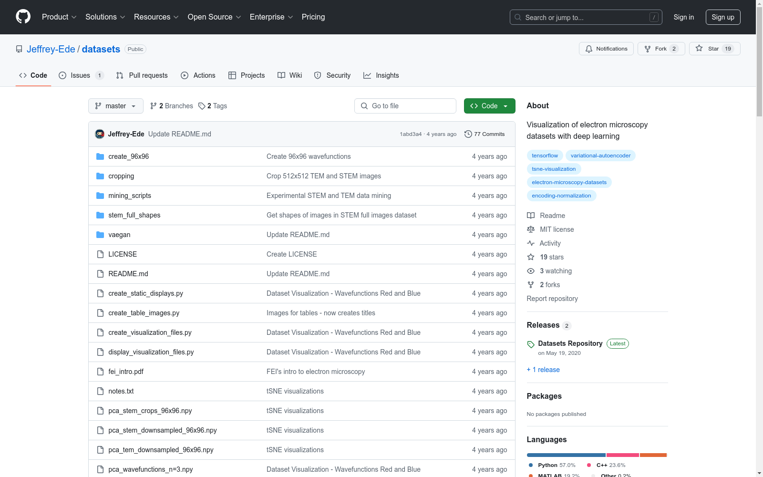763x477 pixels.
Task: Open the Branches list
Action: (x=172, y=106)
